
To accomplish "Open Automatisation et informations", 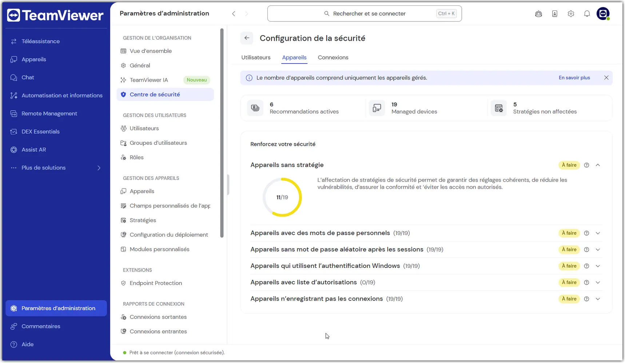I will tap(56, 95).
